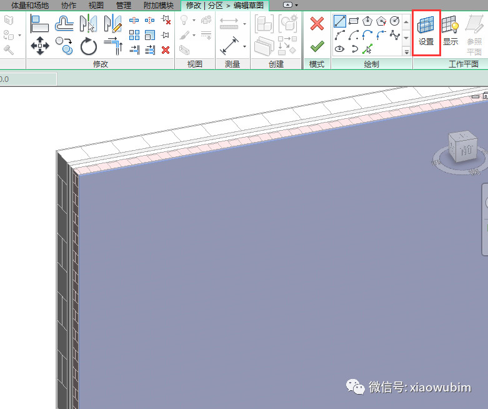The height and width of the screenshot is (409, 488).
Task: Select the Partial Ellipse draw tool
Action: click(354, 49)
